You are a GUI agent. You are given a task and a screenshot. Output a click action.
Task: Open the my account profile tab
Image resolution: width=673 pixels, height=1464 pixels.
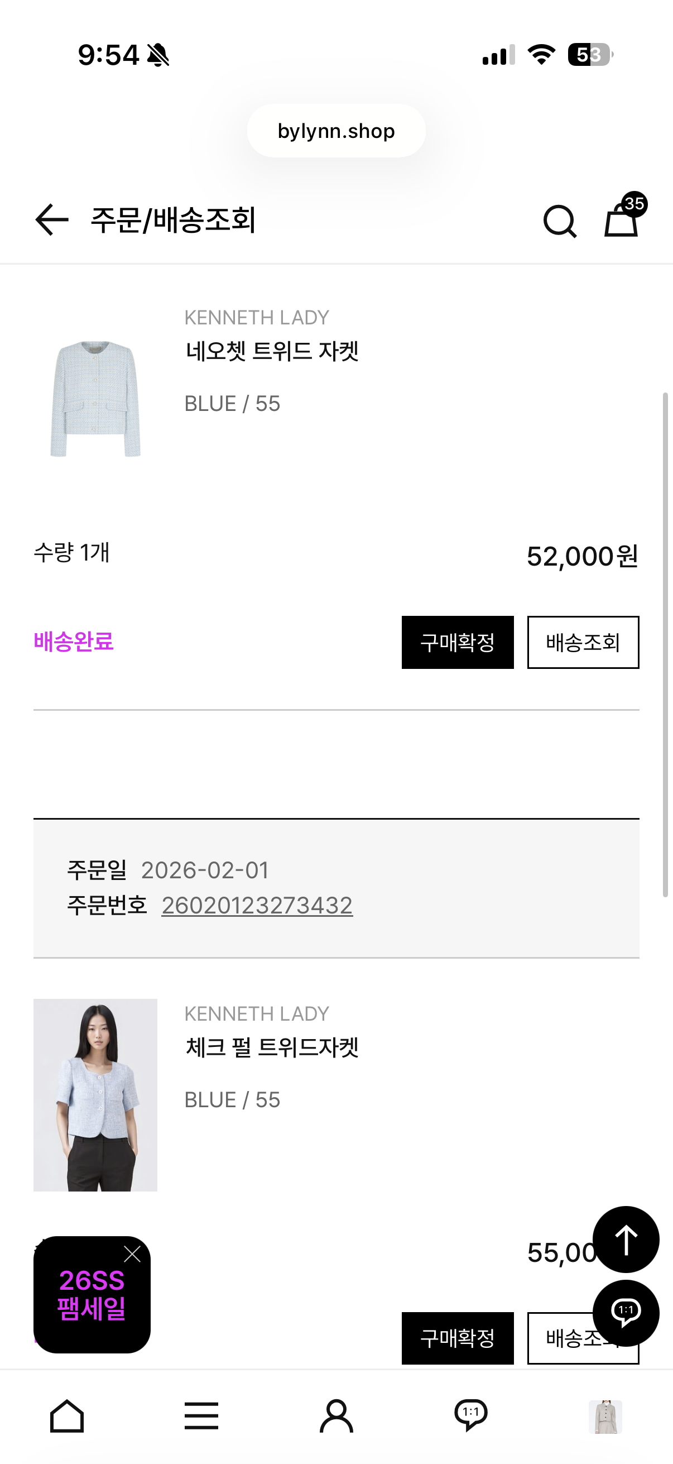(336, 1415)
